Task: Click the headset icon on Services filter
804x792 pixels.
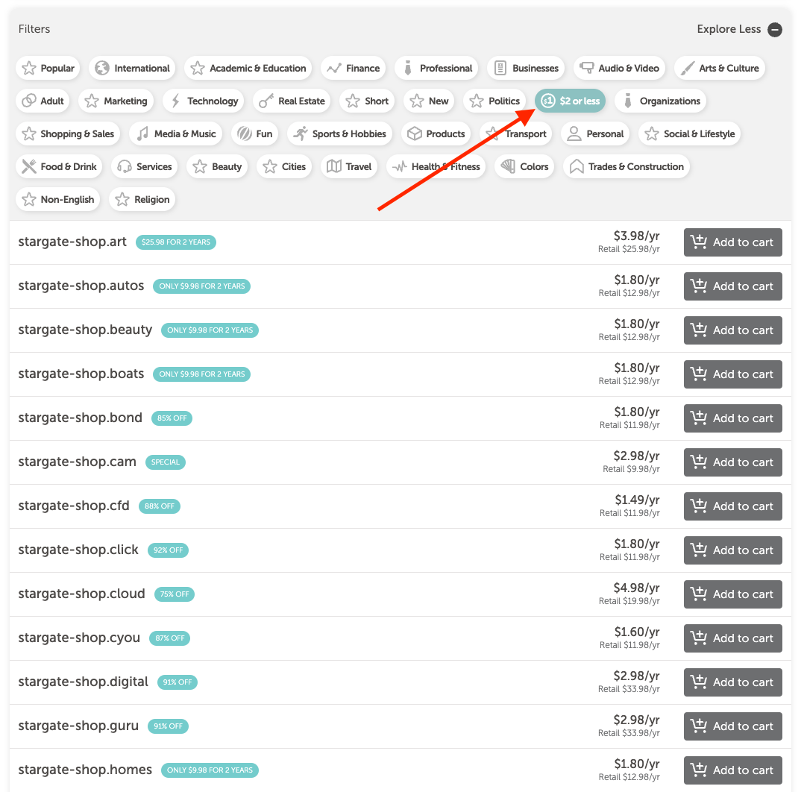Action: coord(125,166)
